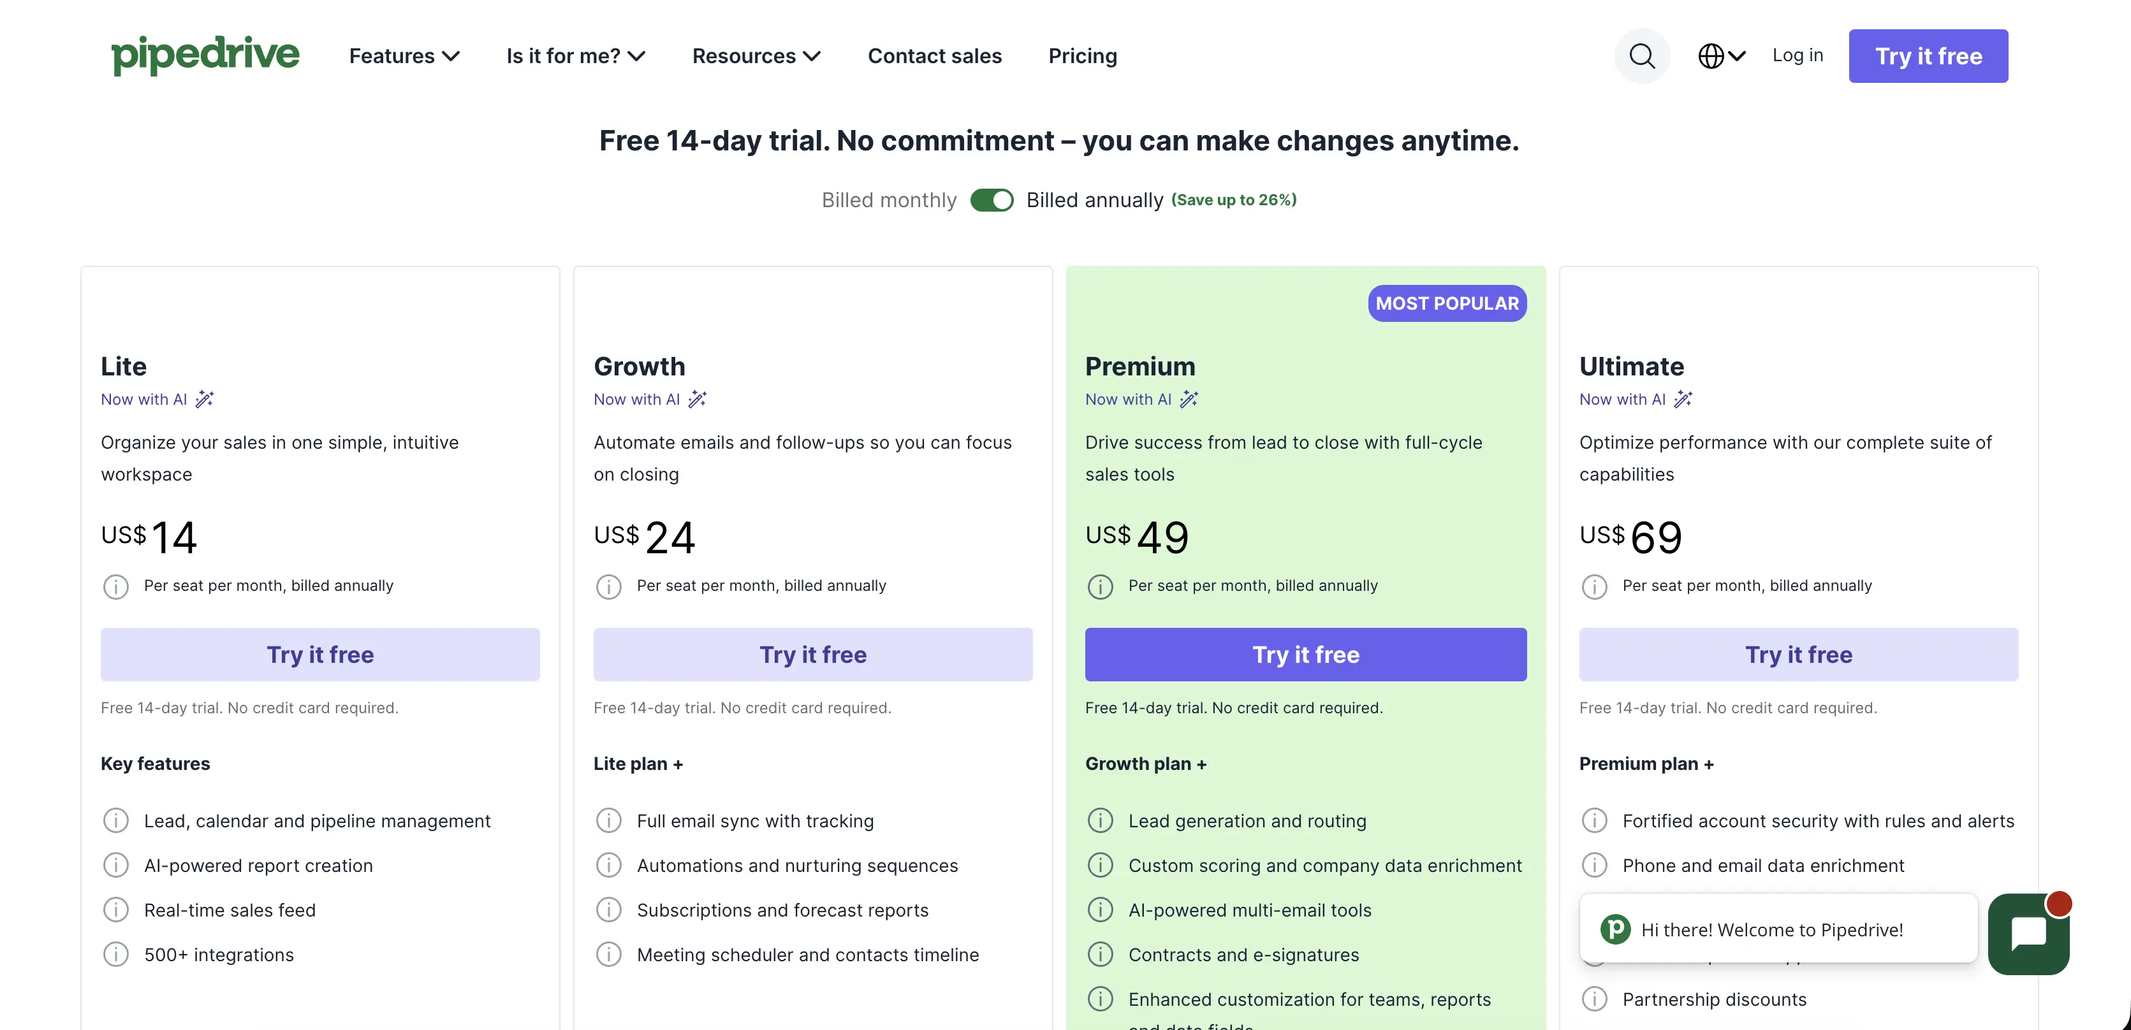This screenshot has width=2131, height=1030.
Task: Click info icon beside Full email sync with tracking
Action: (x=609, y=821)
